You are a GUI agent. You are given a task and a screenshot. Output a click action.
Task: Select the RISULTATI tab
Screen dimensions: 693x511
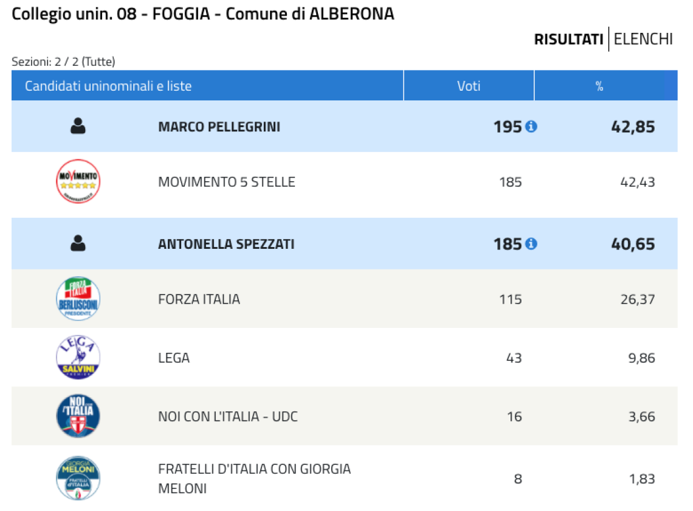(569, 40)
